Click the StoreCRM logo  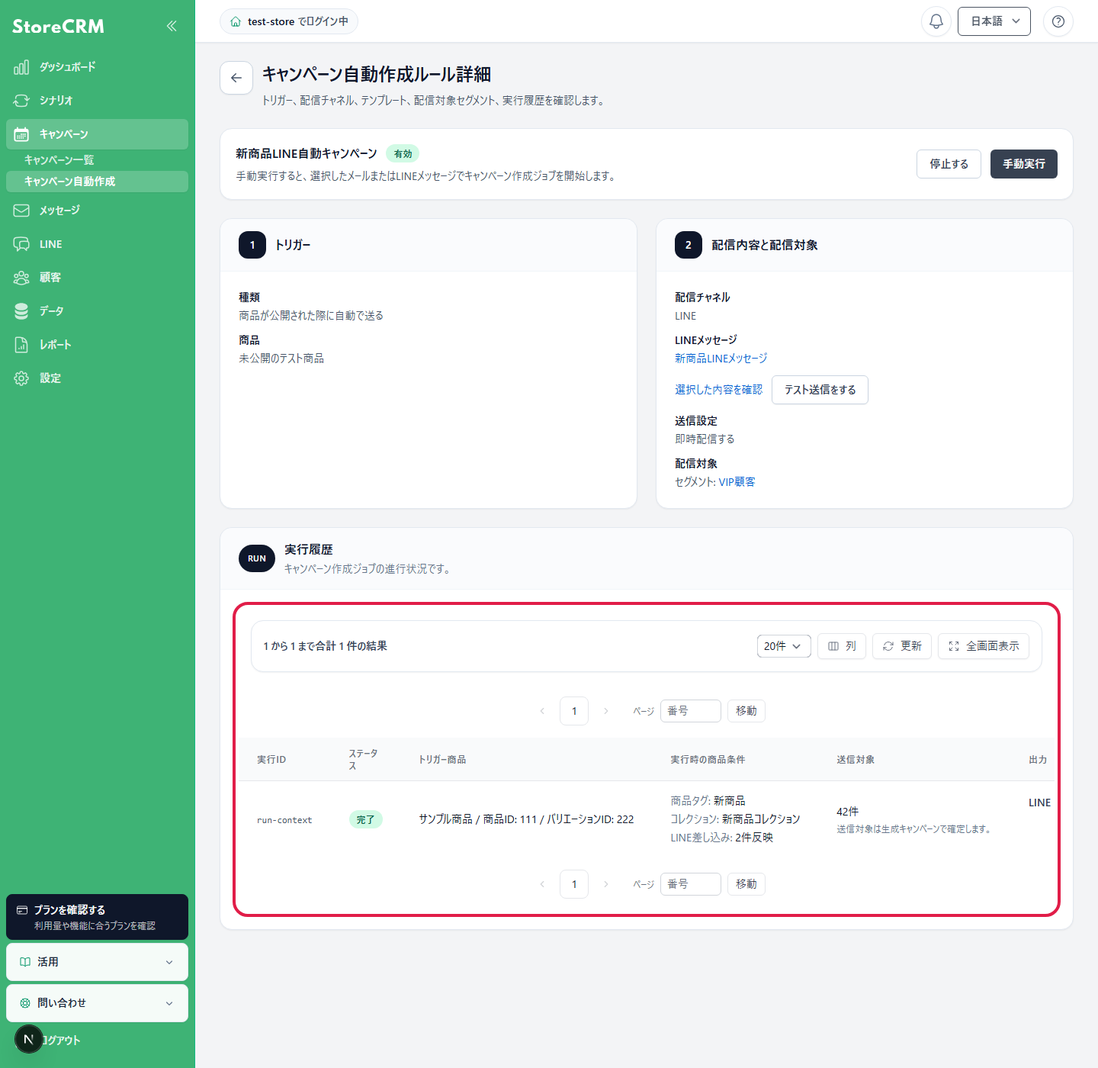click(x=58, y=27)
